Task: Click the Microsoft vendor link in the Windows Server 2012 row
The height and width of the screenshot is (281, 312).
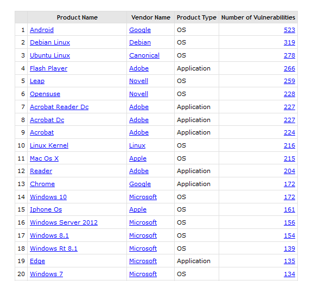Action: tap(143, 222)
